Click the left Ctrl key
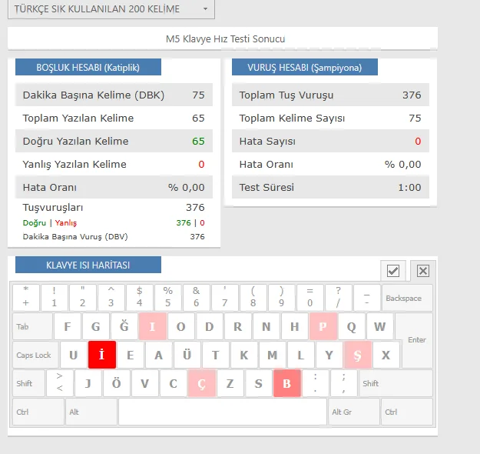This screenshot has width=480, height=454. pos(38,412)
